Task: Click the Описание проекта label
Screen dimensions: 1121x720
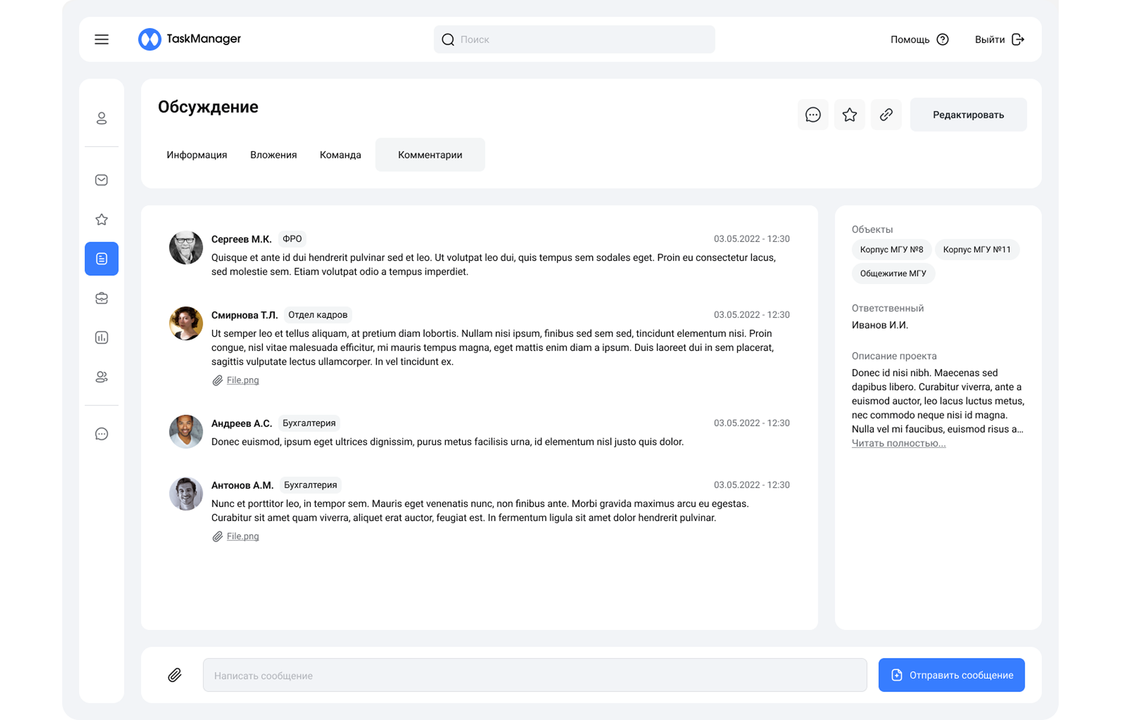Action: 894,356
